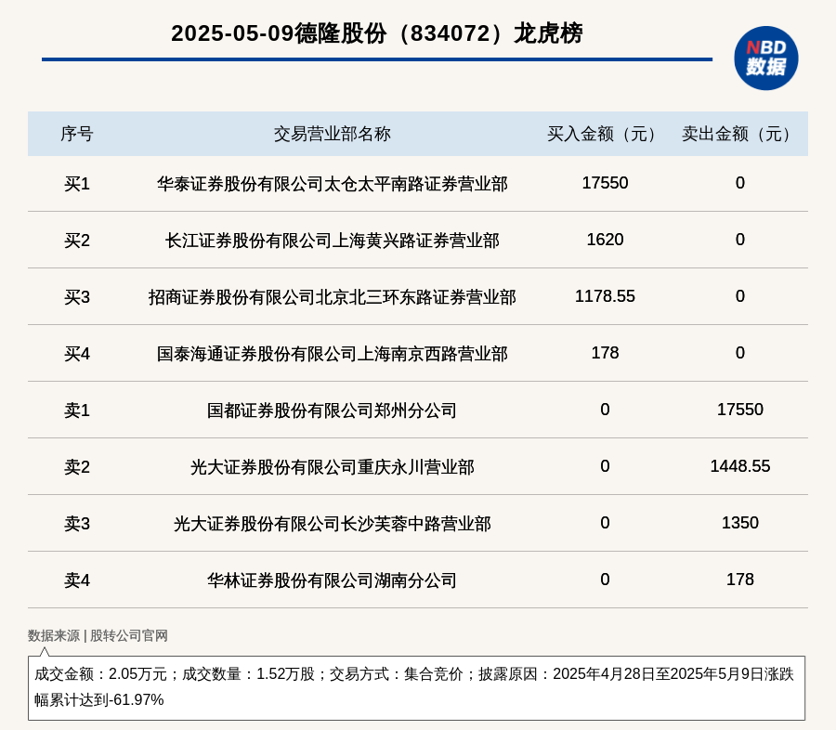Click buy amount 0 in 卖1 row

pyautogui.click(x=605, y=409)
